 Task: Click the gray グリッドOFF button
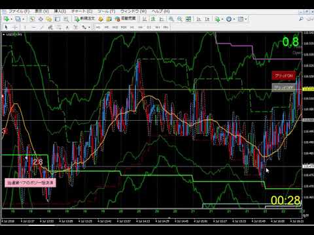(x=283, y=87)
